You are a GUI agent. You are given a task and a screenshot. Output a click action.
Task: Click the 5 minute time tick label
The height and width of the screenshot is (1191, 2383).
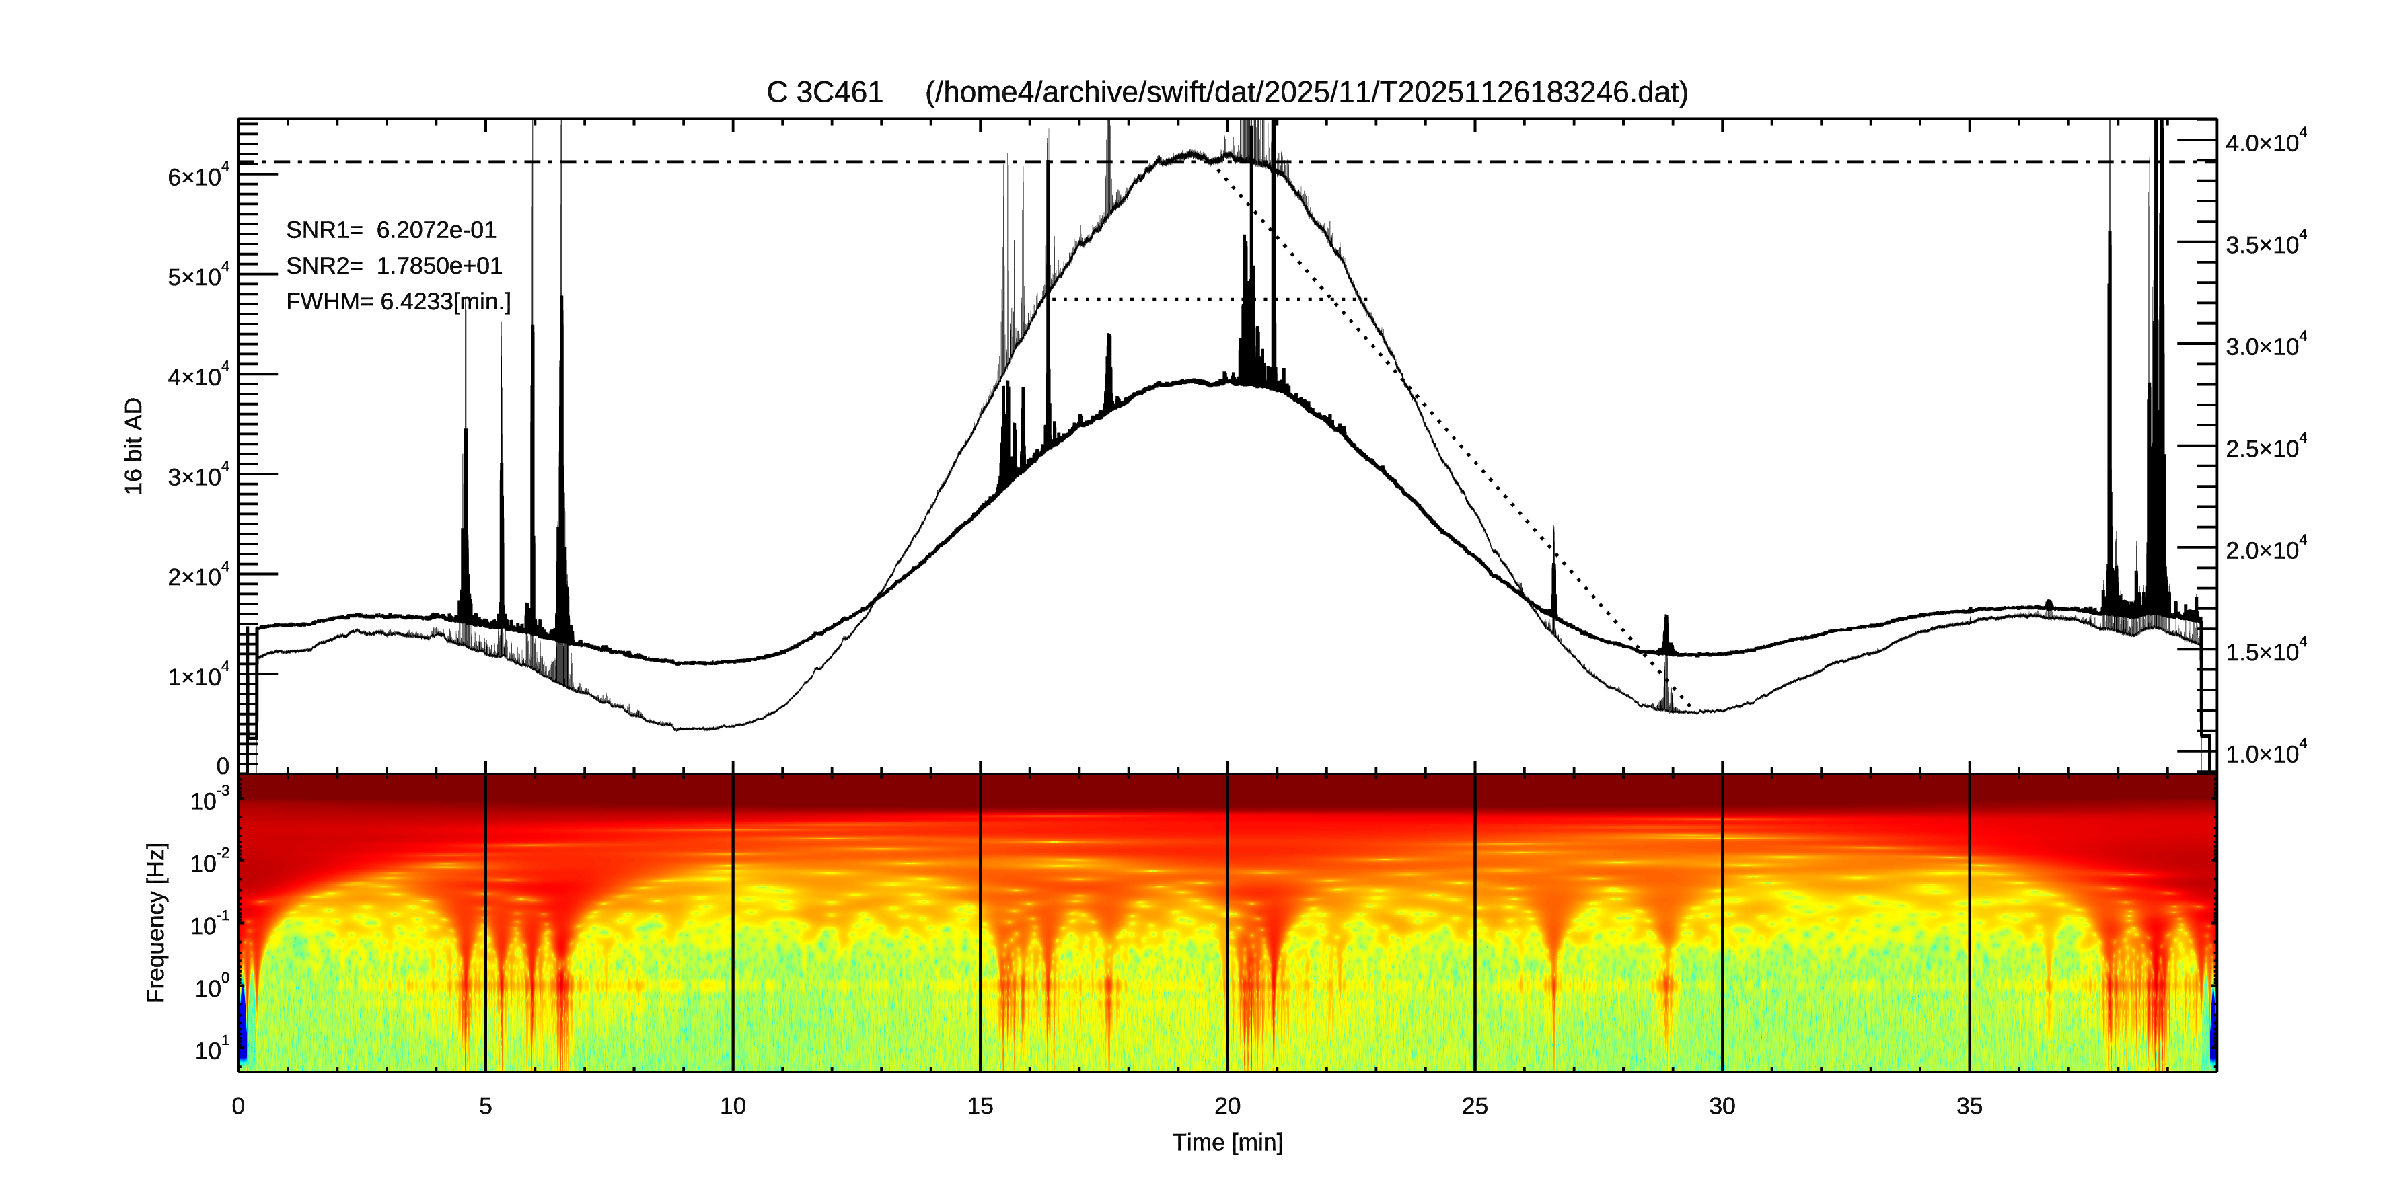point(484,1106)
